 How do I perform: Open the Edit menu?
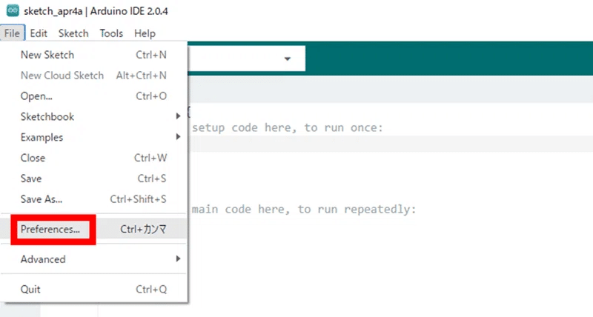click(x=39, y=33)
